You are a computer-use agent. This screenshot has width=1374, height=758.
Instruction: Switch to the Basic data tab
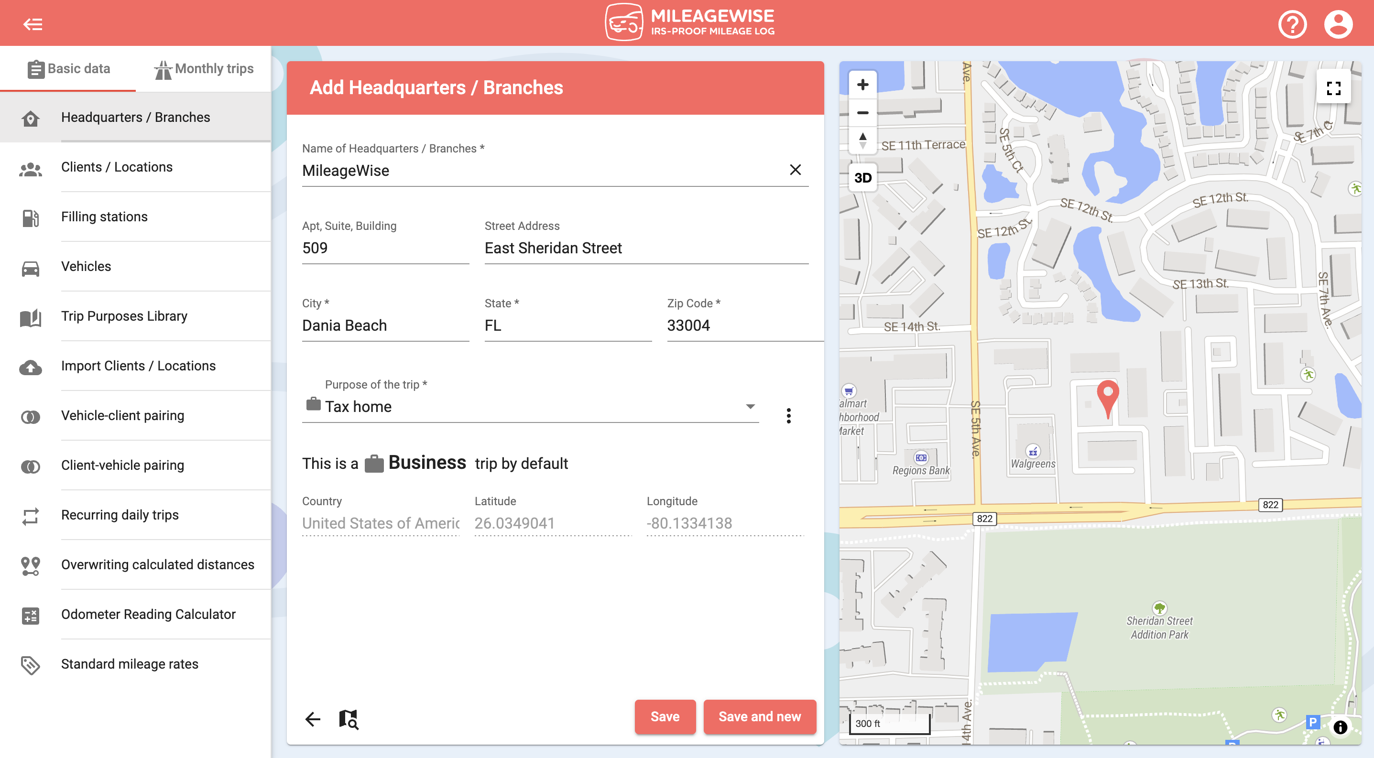click(68, 69)
